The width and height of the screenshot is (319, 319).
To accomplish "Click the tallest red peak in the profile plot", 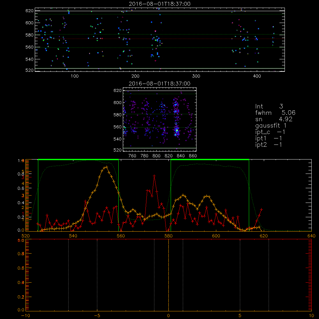I will (154, 175).
